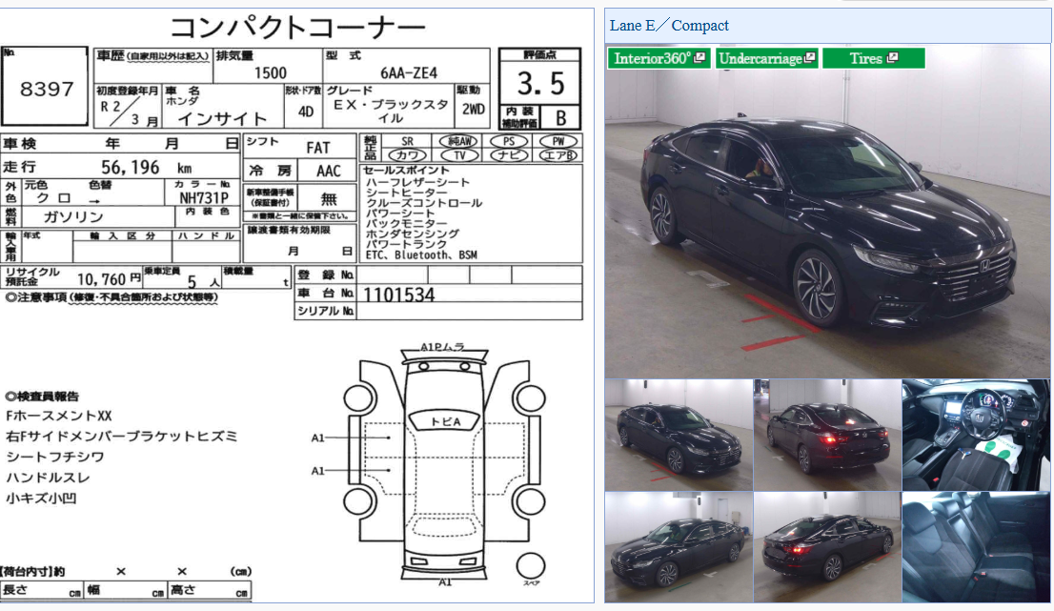Image resolution: width=1054 pixels, height=611 pixels.
Task: Click the circled PS equipment mark
Action: (x=509, y=141)
